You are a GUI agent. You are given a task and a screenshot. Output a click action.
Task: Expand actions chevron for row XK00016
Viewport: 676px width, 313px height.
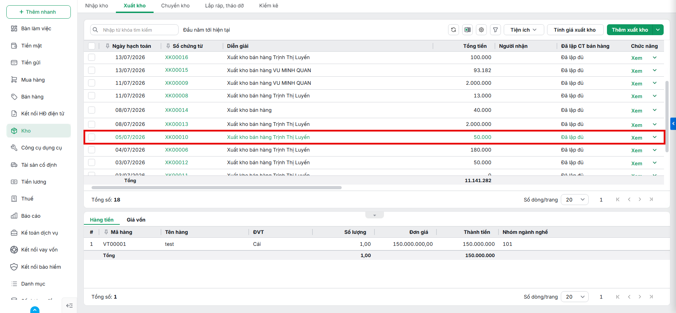click(655, 58)
